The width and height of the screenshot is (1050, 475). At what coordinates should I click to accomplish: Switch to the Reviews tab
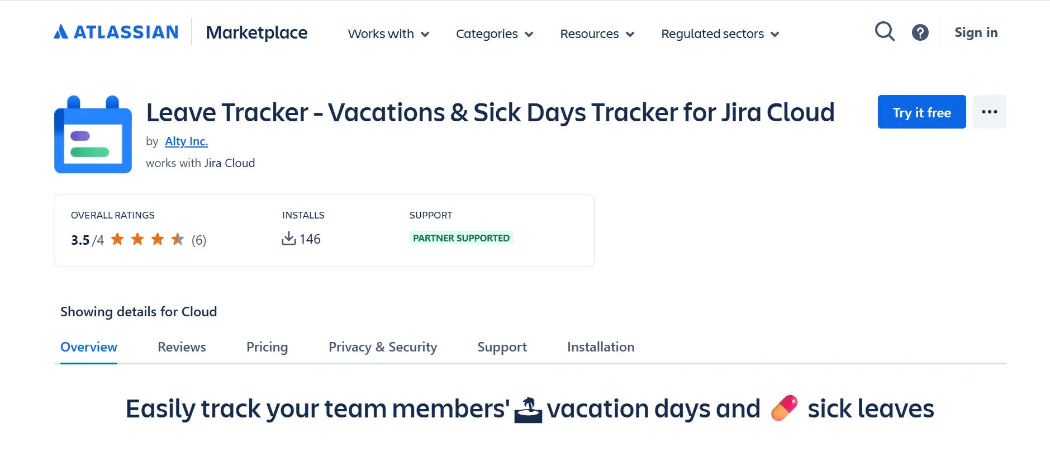click(x=181, y=347)
